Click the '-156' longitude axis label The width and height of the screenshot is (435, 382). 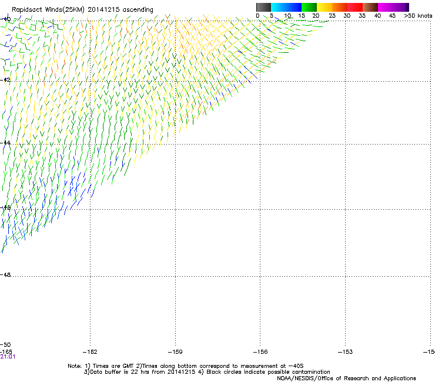(260, 352)
